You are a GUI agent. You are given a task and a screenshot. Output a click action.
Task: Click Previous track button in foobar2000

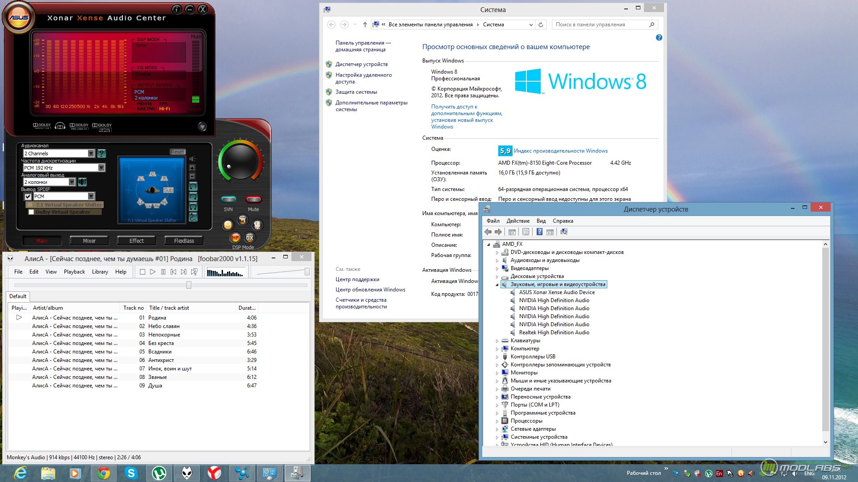[x=173, y=272]
